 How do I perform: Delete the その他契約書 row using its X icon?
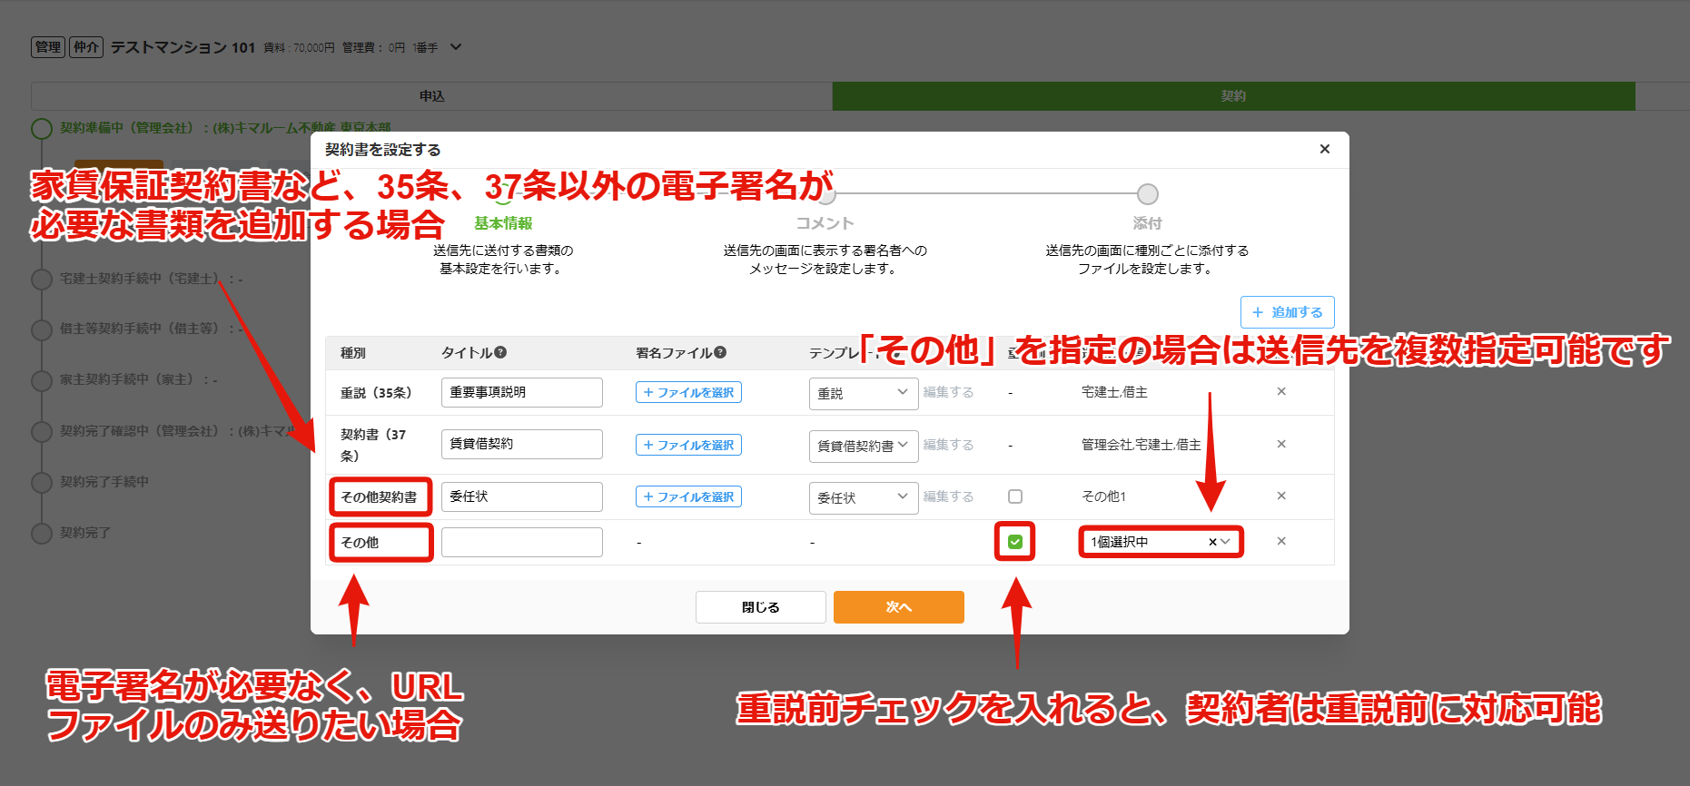tap(1281, 496)
